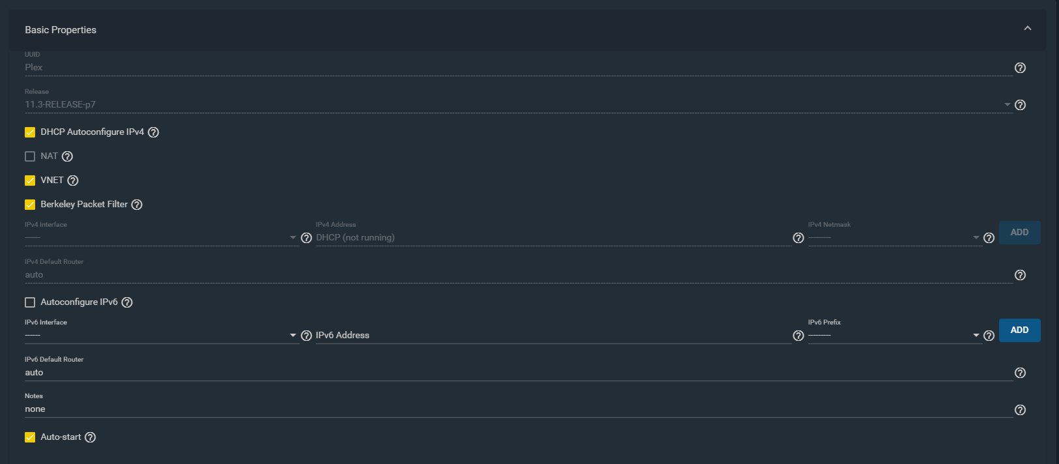Expand the IPv6 Prefix dropdown

[x=894, y=336]
